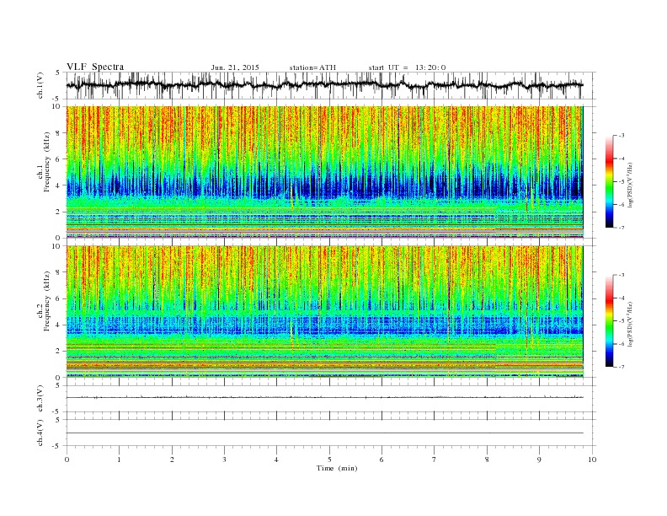This screenshot has width=667, height=516.
Task: Click the ch.3 voltage trace panel
Action: click(x=331, y=399)
